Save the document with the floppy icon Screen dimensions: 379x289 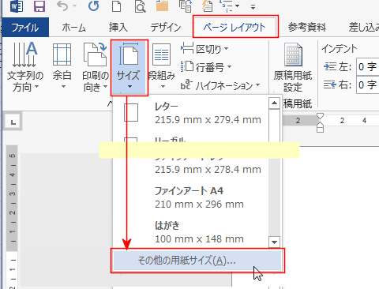pyautogui.click(x=39, y=6)
